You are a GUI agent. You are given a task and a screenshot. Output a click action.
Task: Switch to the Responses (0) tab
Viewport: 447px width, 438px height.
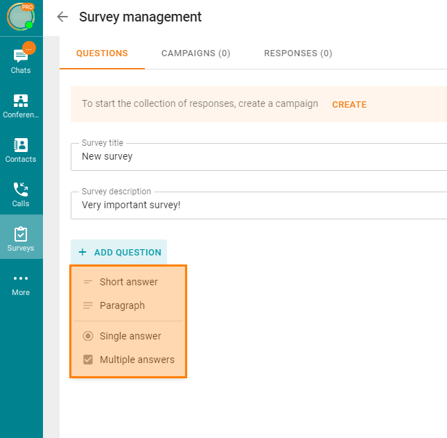pos(298,53)
